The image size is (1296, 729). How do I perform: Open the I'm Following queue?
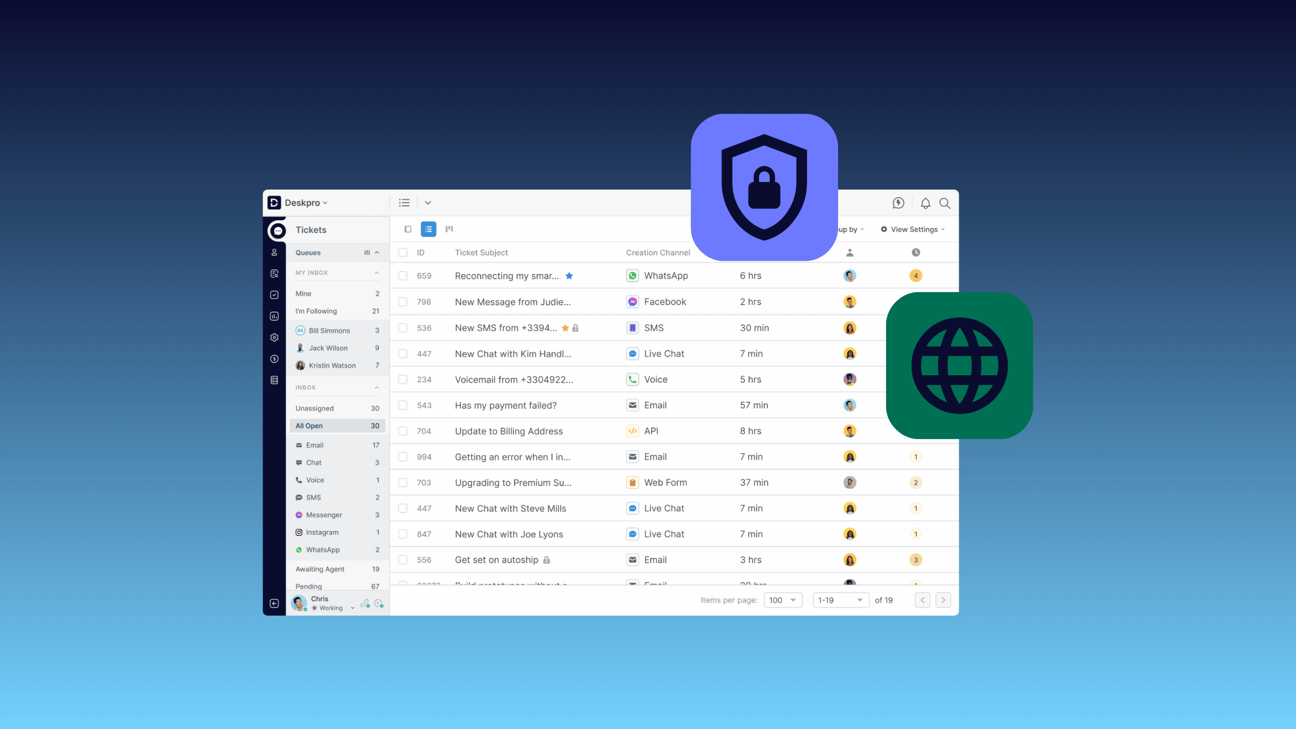pyautogui.click(x=337, y=311)
